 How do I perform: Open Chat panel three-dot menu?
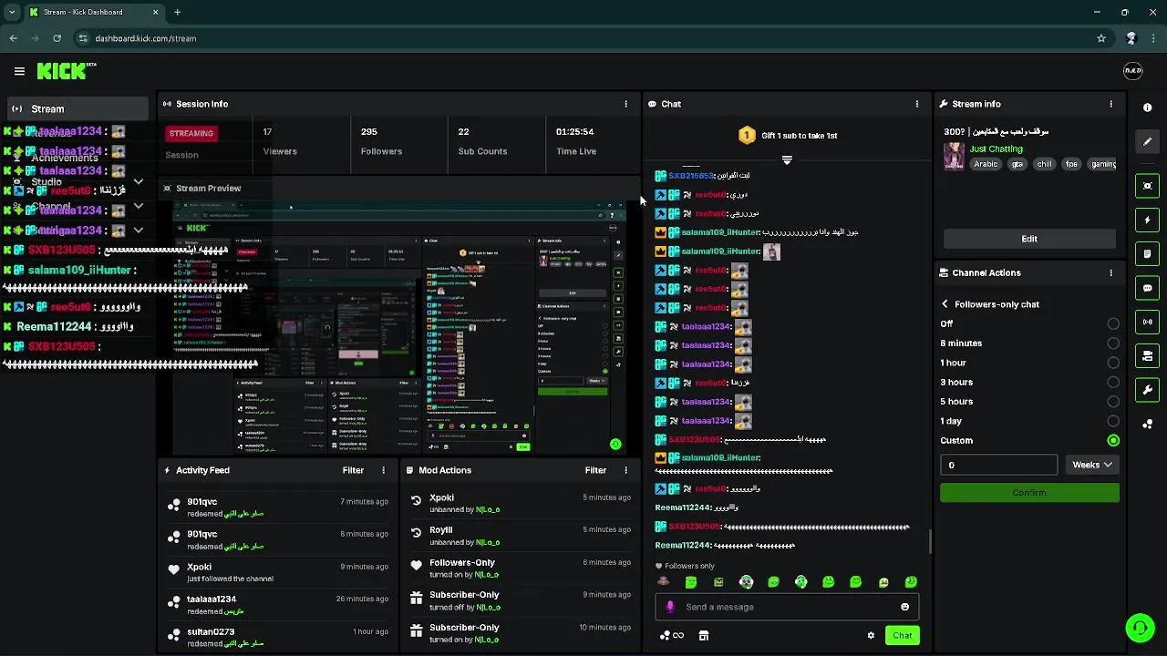pos(917,104)
